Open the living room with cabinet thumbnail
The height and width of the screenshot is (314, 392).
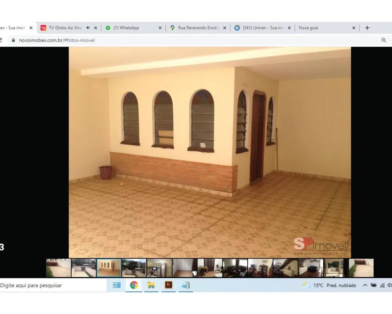coord(260,268)
